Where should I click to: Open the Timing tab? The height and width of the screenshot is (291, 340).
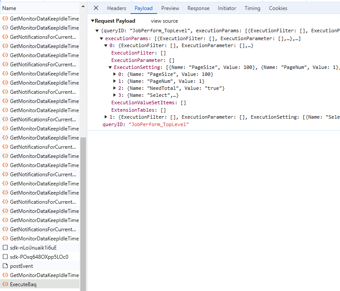(252, 8)
